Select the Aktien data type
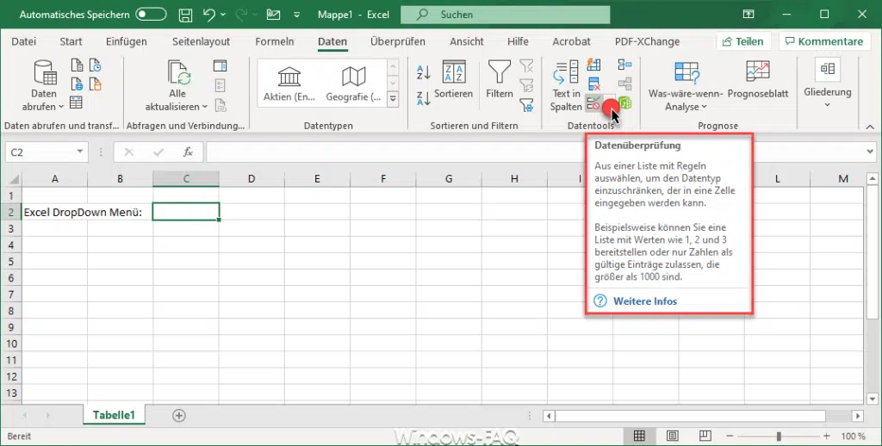 289,84
